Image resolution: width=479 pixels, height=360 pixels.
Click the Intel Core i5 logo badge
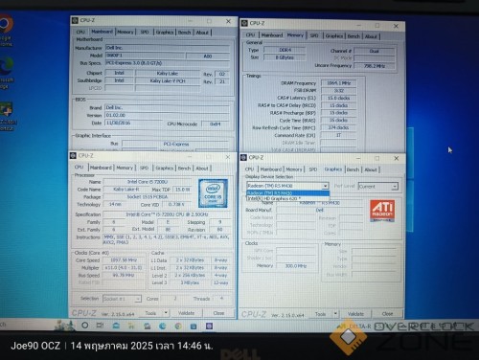[213, 193]
